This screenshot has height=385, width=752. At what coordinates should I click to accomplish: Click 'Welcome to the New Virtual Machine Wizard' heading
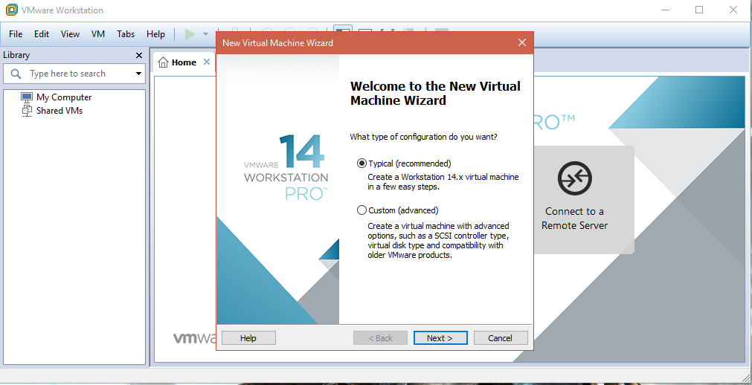coord(435,93)
